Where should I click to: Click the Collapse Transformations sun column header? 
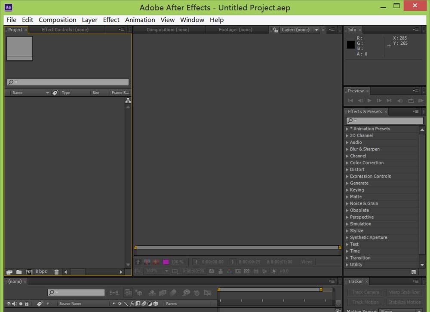click(x=120, y=303)
